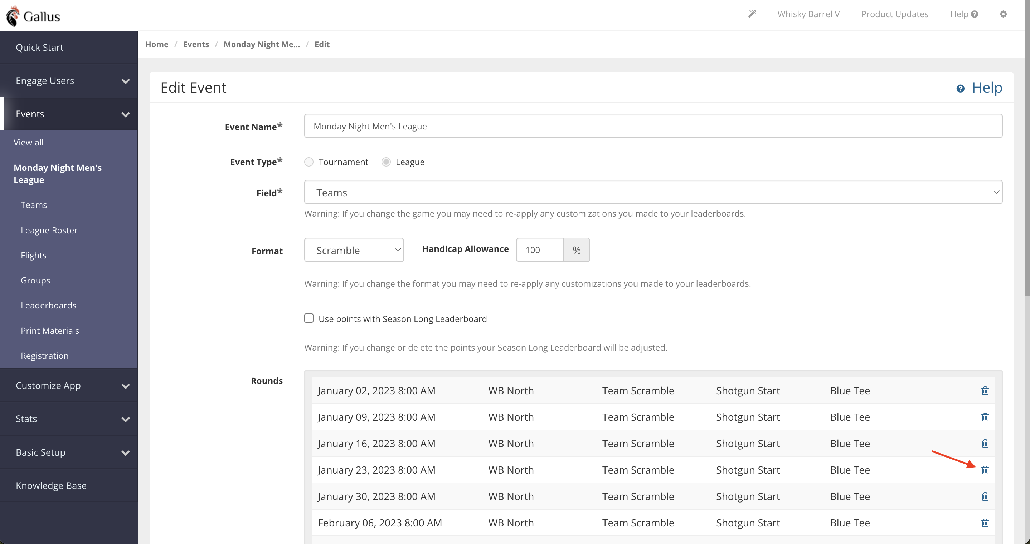The height and width of the screenshot is (544, 1030).
Task: Click the Home breadcrumb link
Action: click(157, 44)
